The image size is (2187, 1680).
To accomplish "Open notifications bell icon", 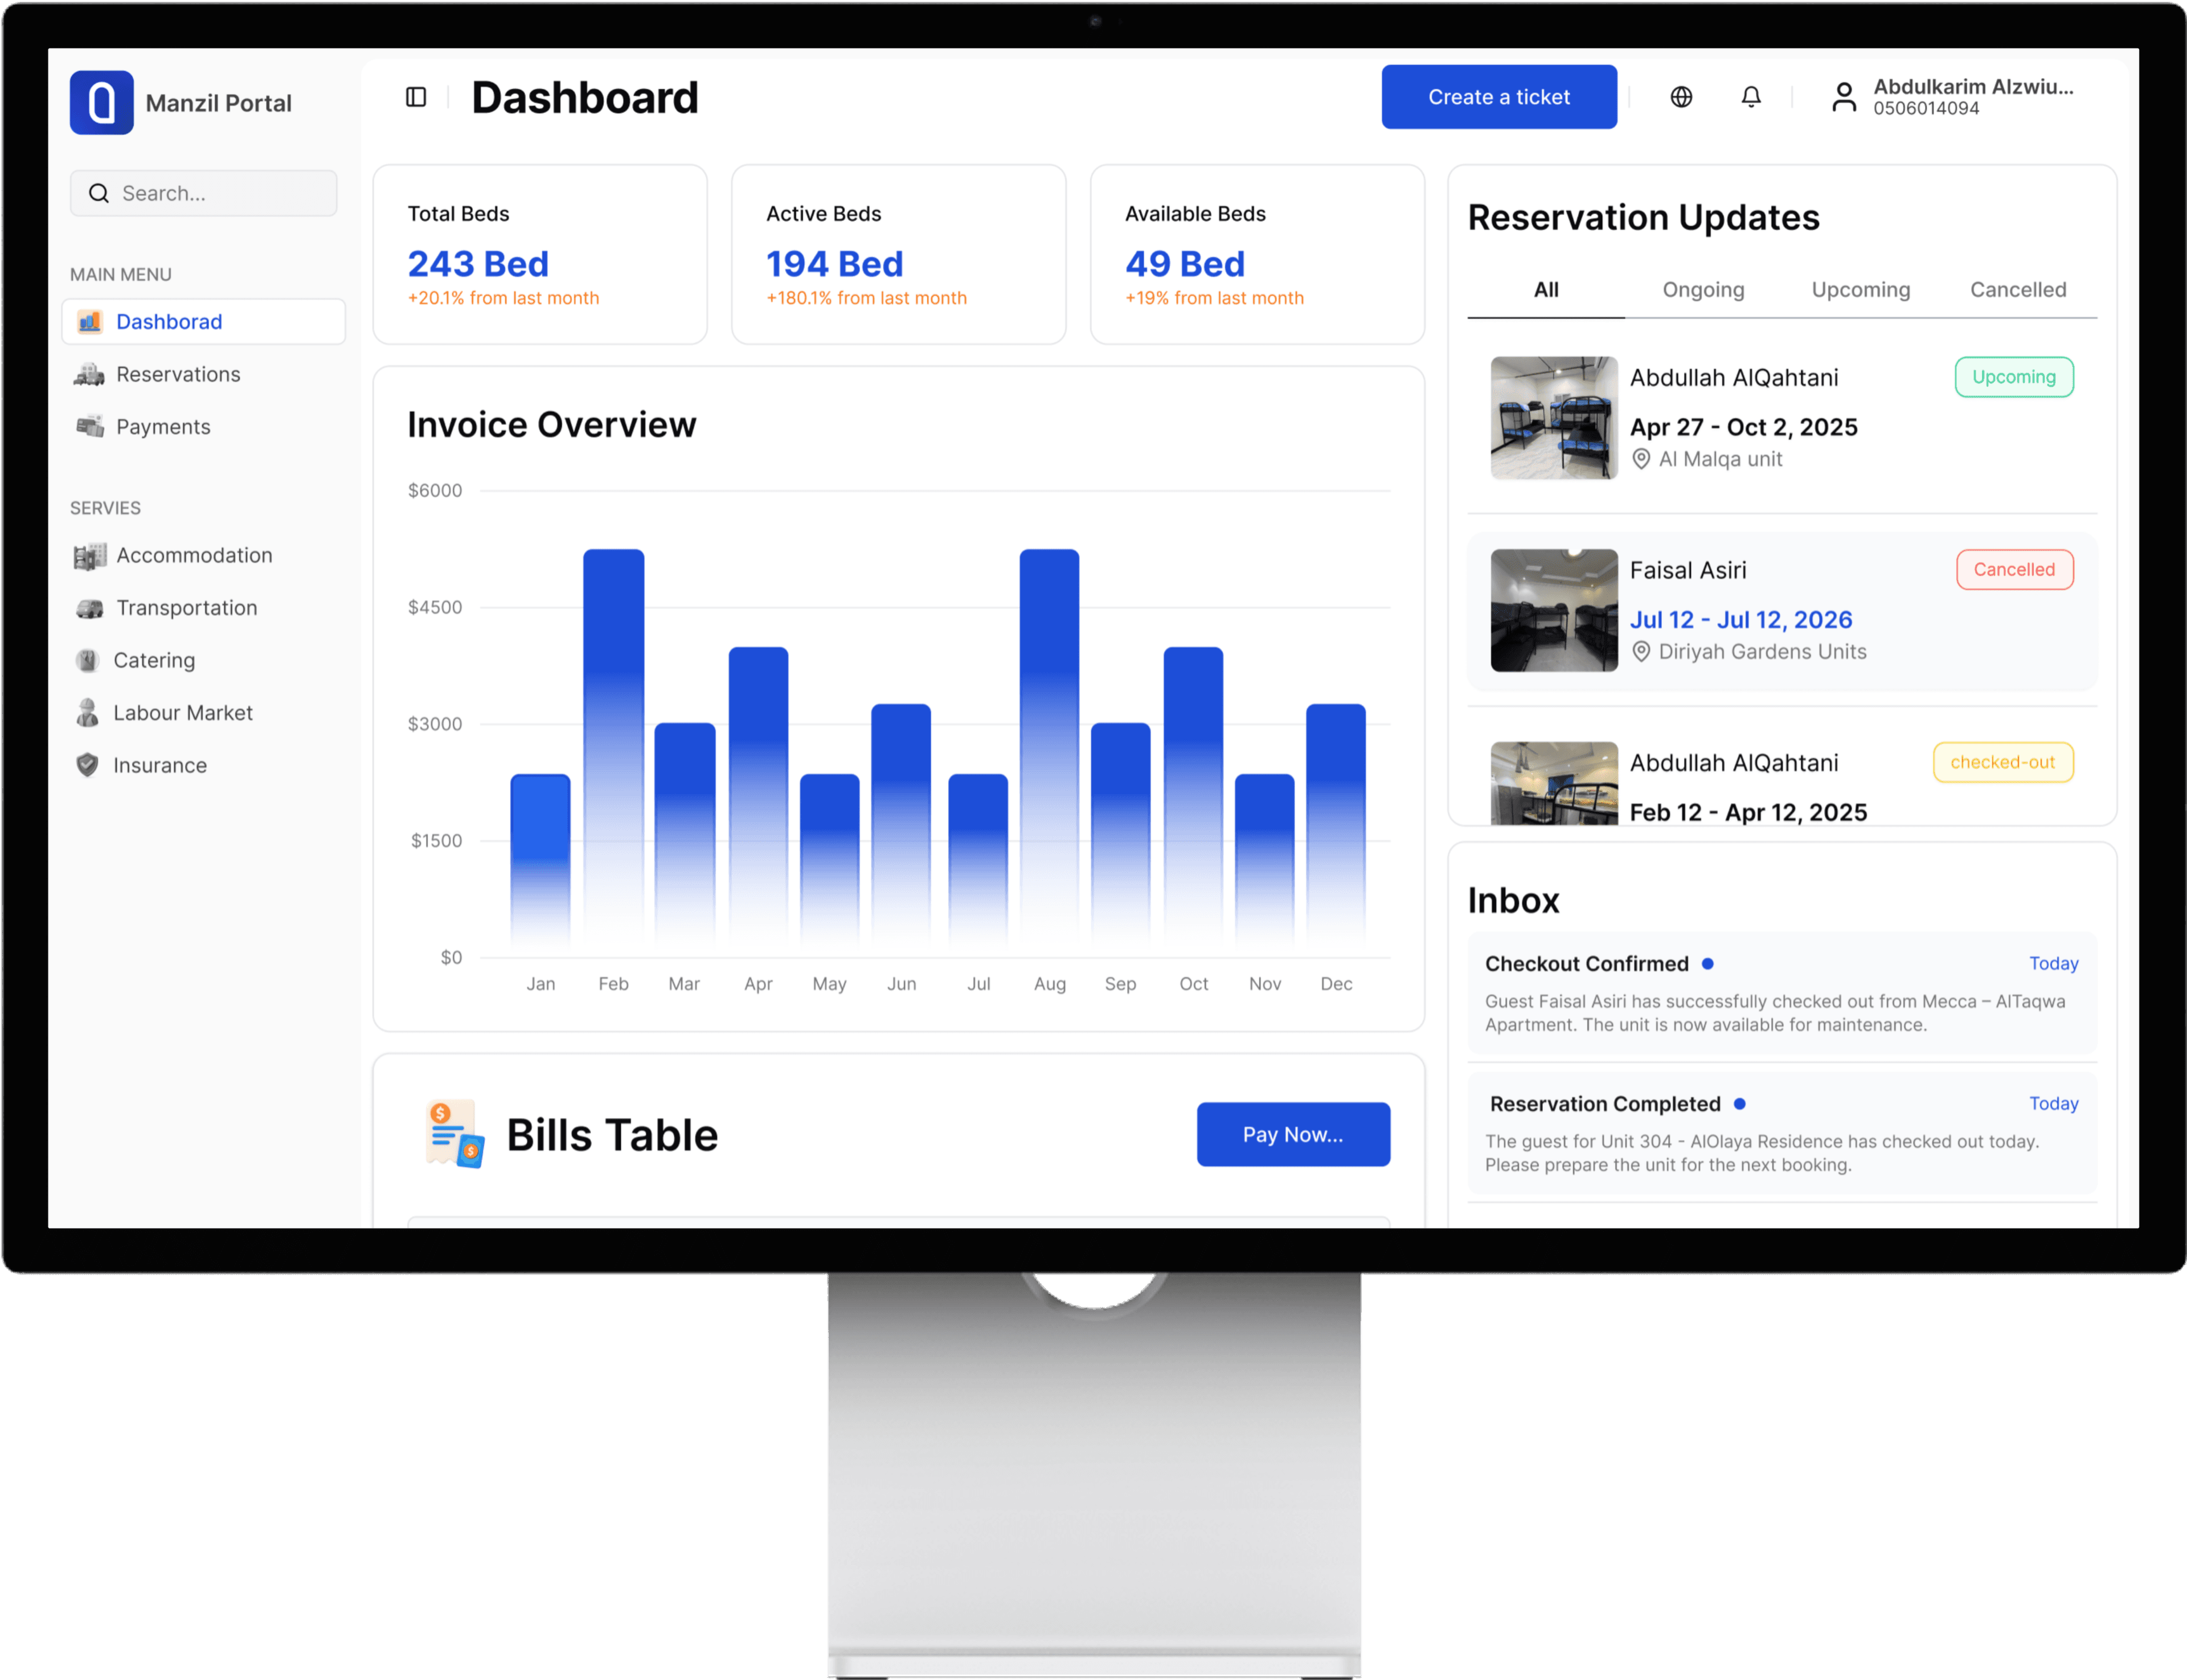I will pyautogui.click(x=1751, y=97).
